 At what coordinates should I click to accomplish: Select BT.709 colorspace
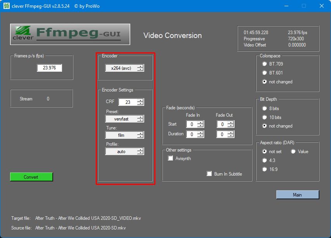[264, 64]
